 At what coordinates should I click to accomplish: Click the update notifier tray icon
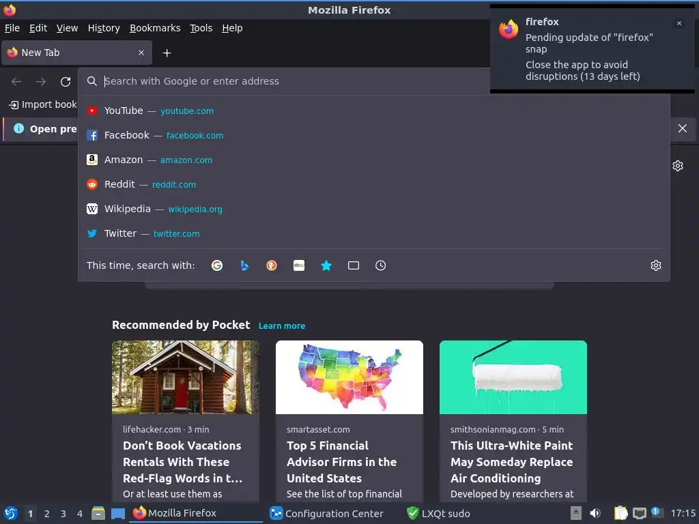[657, 512]
